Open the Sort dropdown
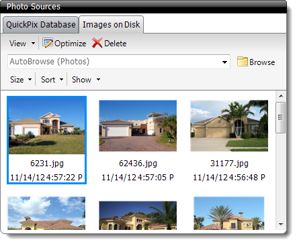Image resolution: width=297 pixels, height=244 pixels. (x=52, y=80)
